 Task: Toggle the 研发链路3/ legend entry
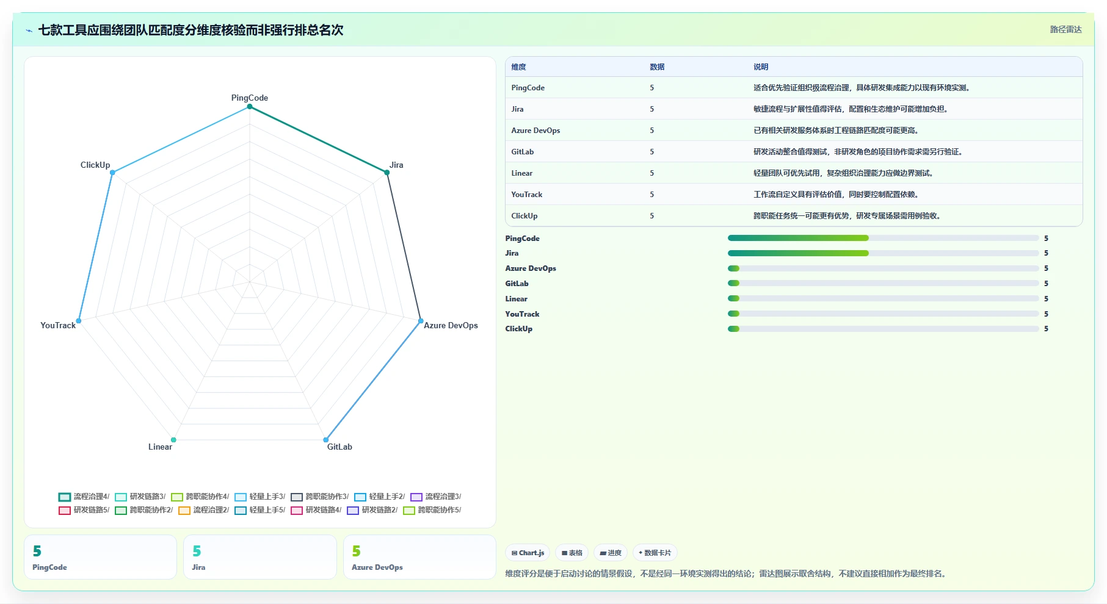click(140, 497)
